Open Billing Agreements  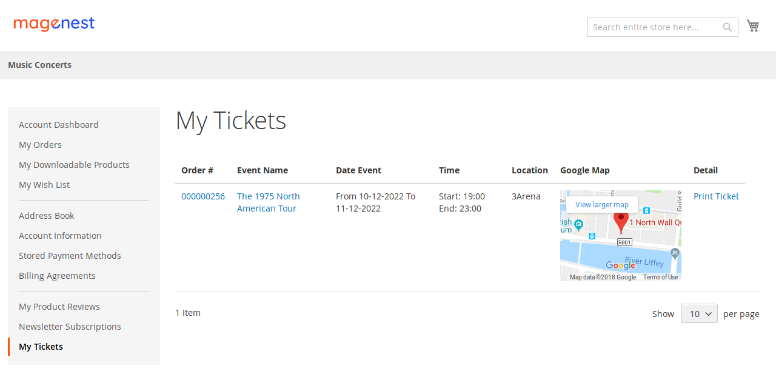tap(57, 276)
